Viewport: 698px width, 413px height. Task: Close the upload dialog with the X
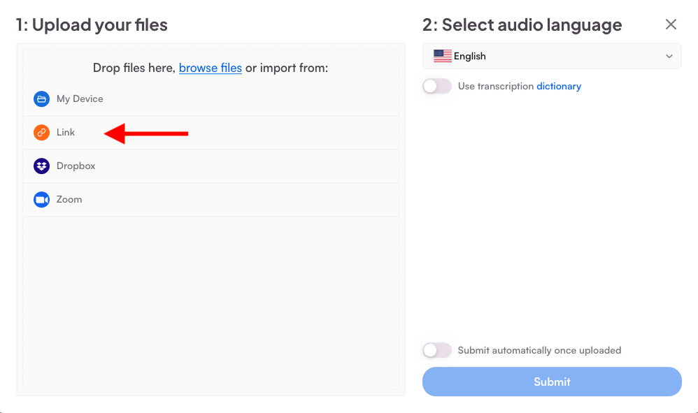671,24
